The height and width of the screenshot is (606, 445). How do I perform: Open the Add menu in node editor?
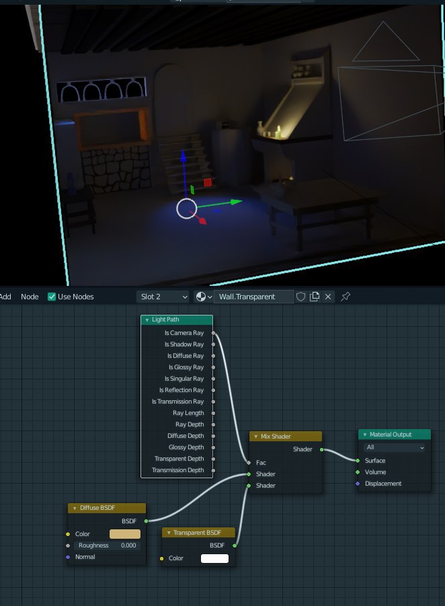5,297
